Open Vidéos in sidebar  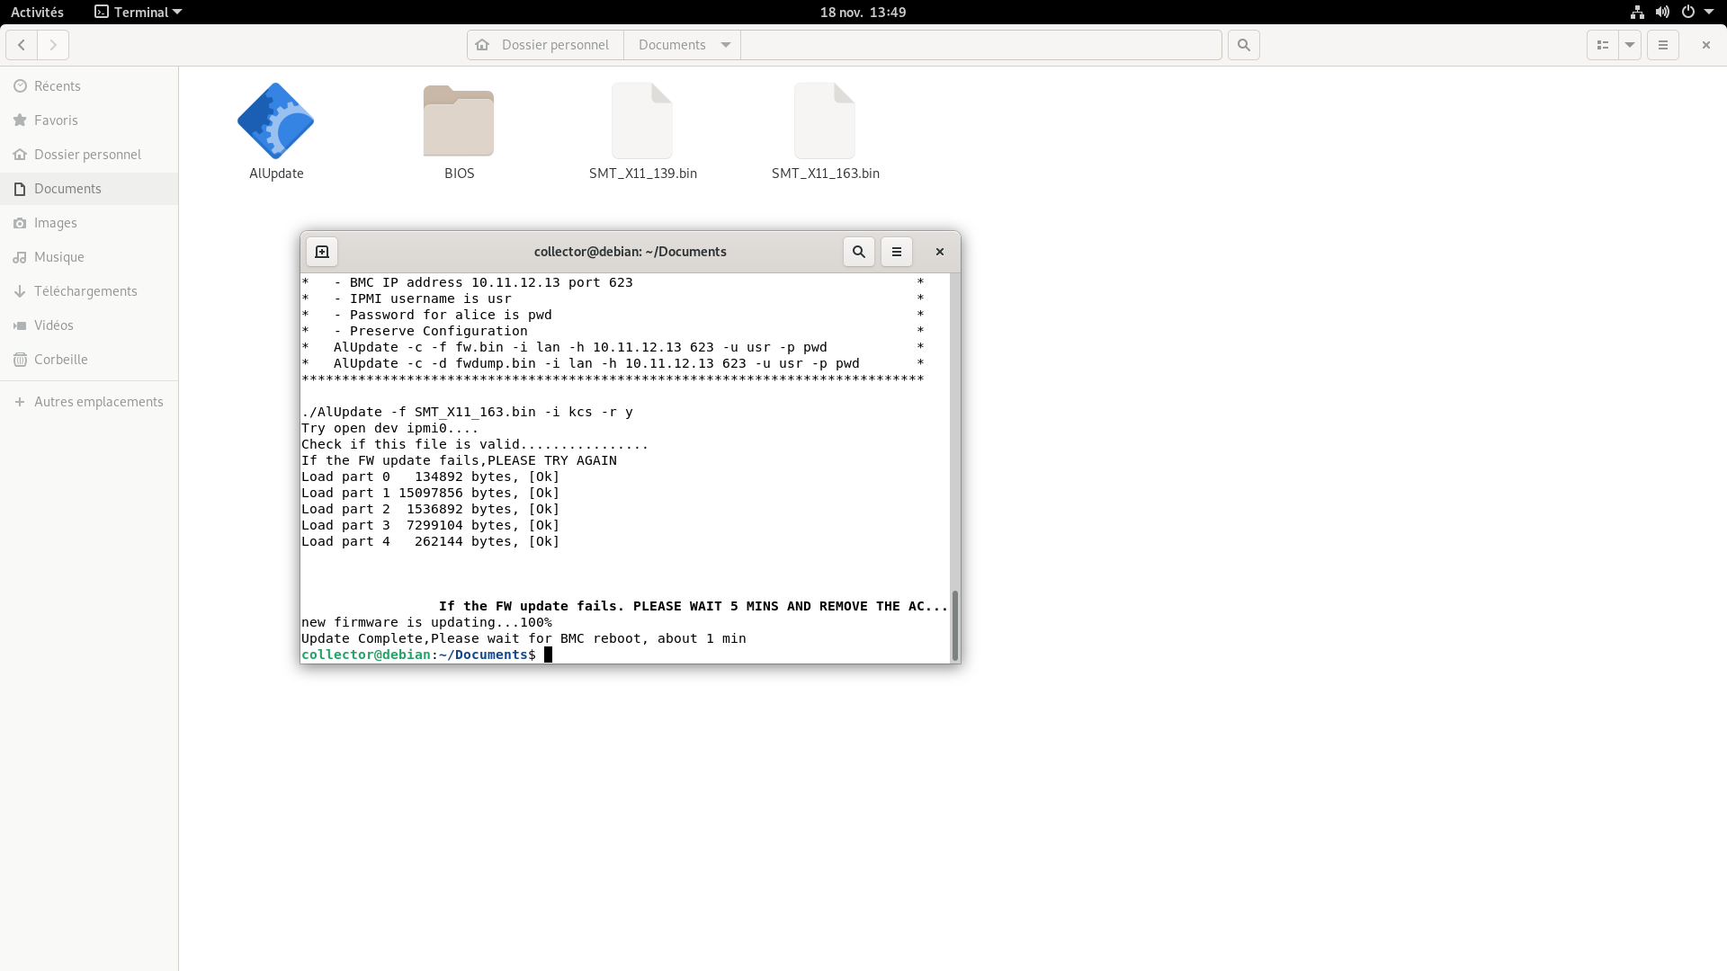[x=89, y=325]
